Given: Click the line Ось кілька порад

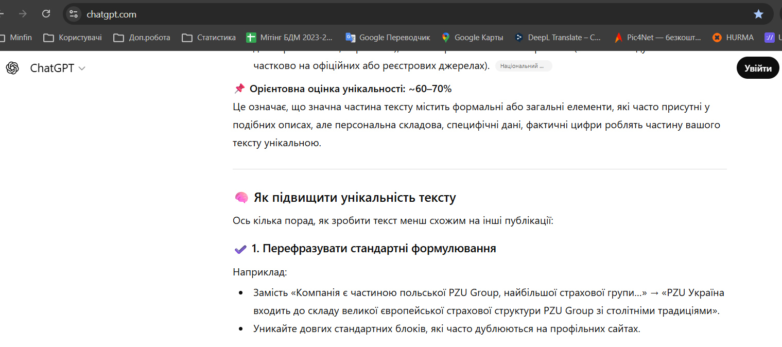Looking at the screenshot, I should (x=393, y=221).
